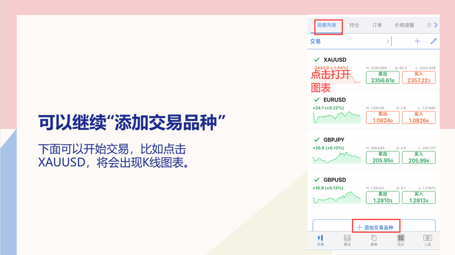Click the 添加交易品种 button
The image size is (455, 255).
(376, 227)
